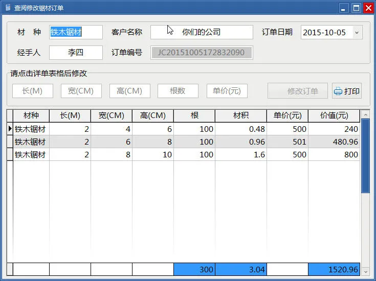Click the first row's record selector arrow
This screenshot has width=376, height=281.
pyautogui.click(x=10, y=129)
